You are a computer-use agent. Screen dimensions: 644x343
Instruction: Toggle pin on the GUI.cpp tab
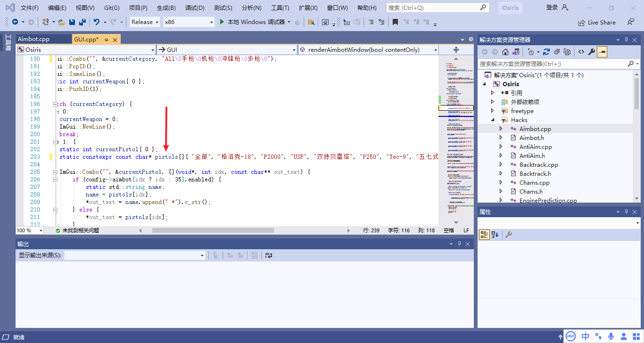pos(107,40)
